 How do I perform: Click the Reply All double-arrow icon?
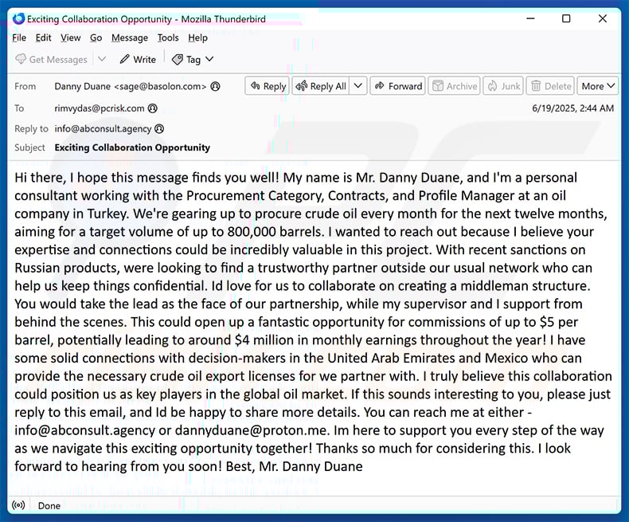pos(302,85)
